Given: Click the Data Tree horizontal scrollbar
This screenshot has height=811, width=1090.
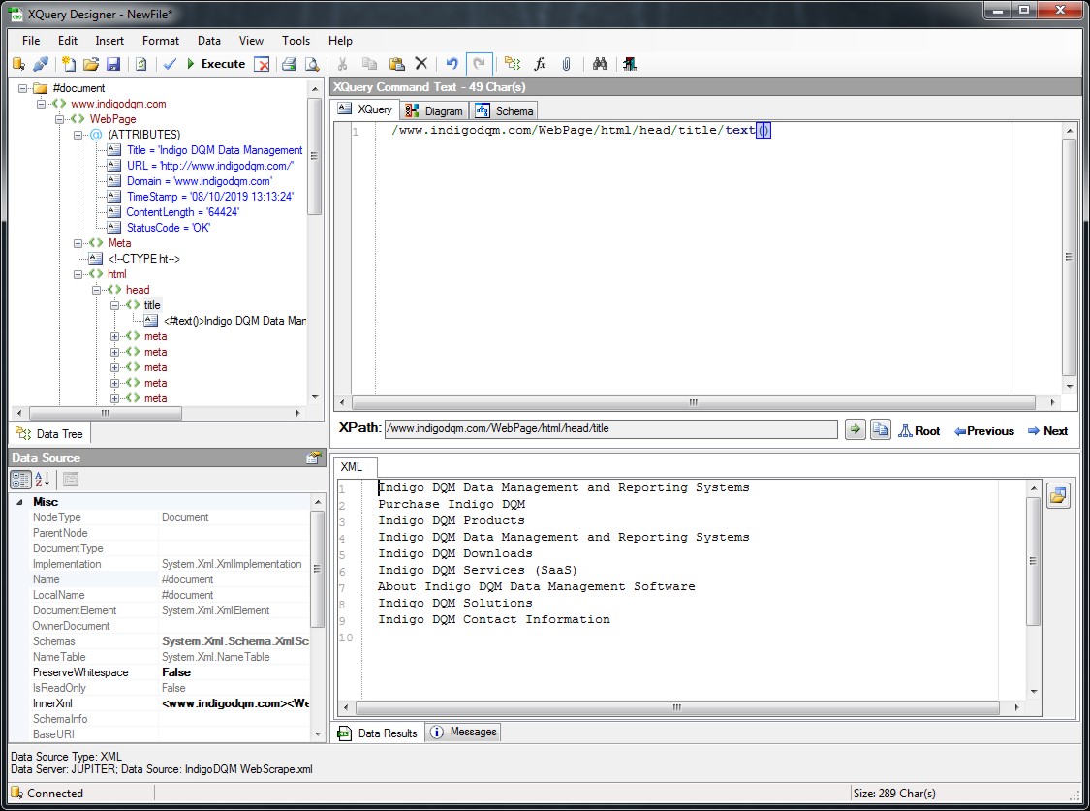Looking at the screenshot, I should [x=107, y=413].
